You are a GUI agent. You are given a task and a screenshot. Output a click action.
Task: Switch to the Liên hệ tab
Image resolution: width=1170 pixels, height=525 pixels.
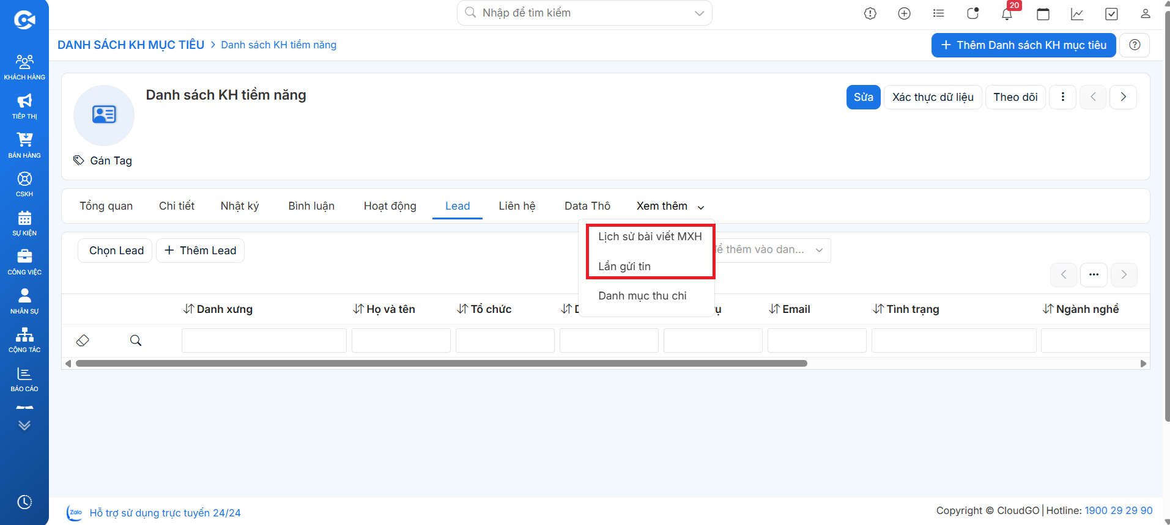pos(517,206)
